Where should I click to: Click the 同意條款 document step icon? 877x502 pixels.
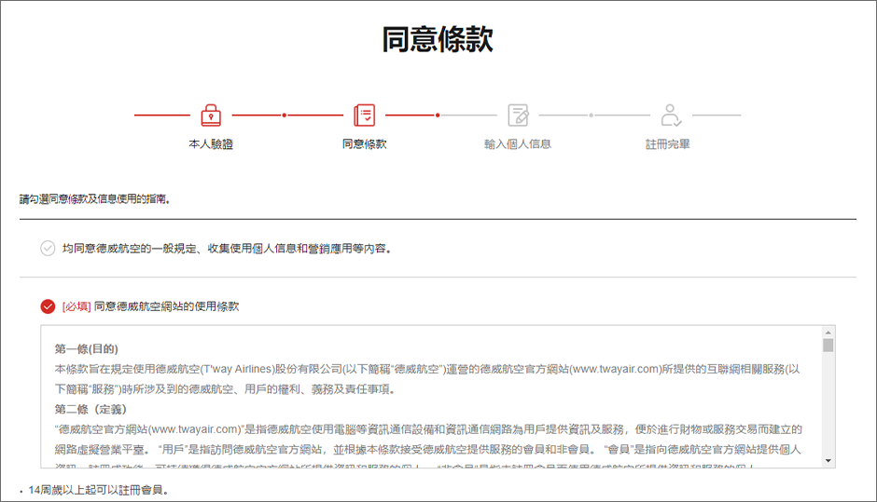point(364,115)
